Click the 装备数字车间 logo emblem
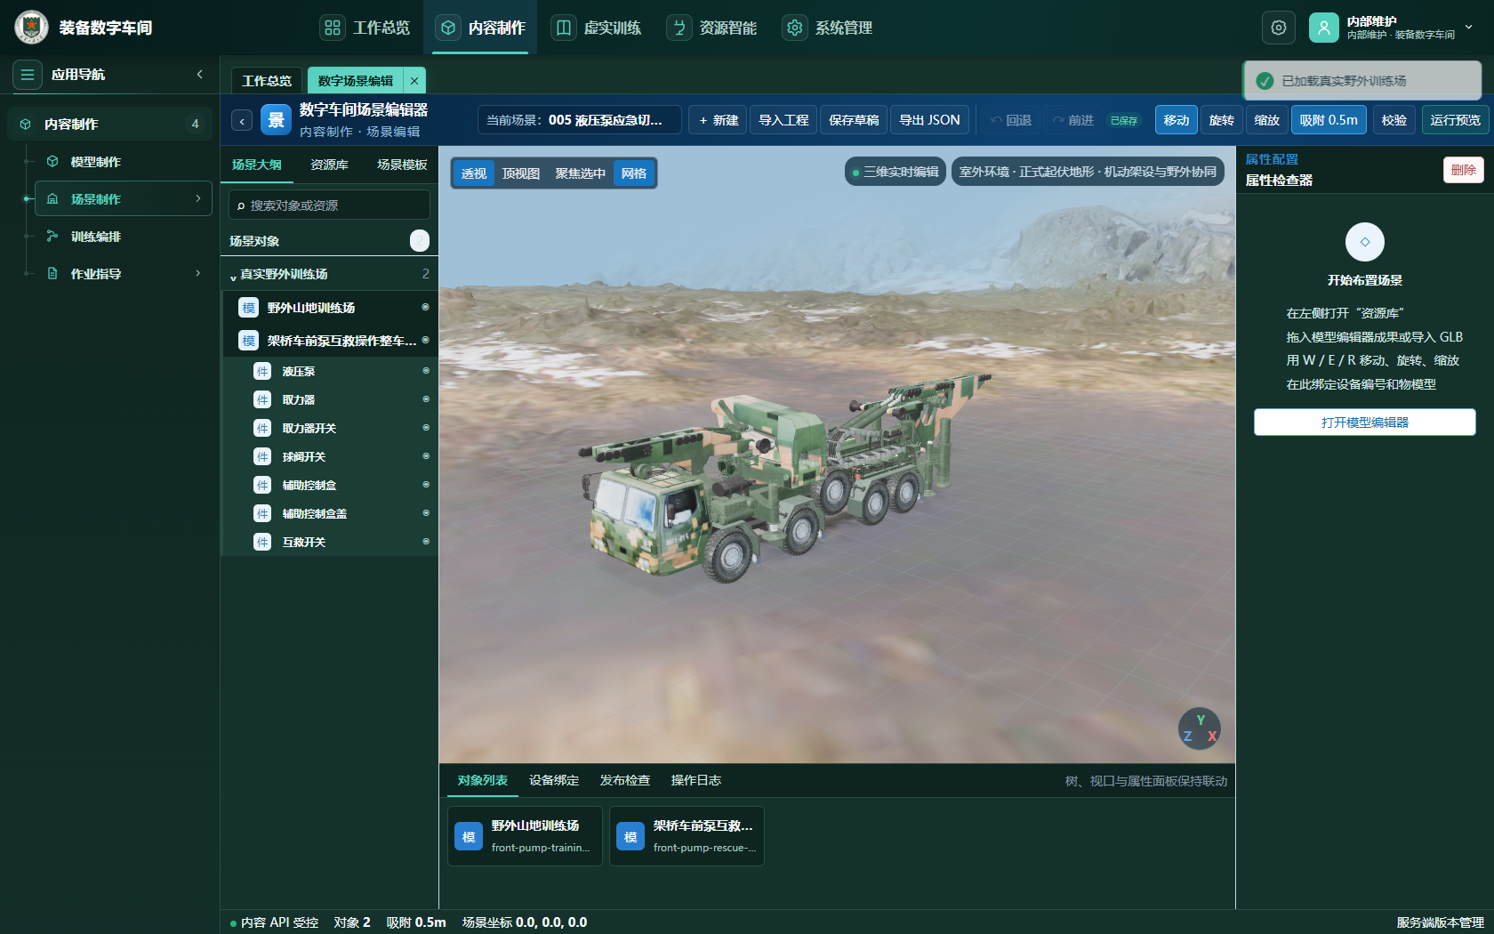The height and width of the screenshot is (934, 1494). [32, 28]
